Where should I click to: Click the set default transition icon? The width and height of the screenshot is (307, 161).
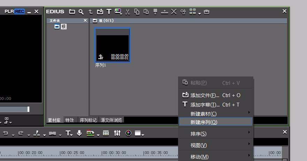click(53, 134)
